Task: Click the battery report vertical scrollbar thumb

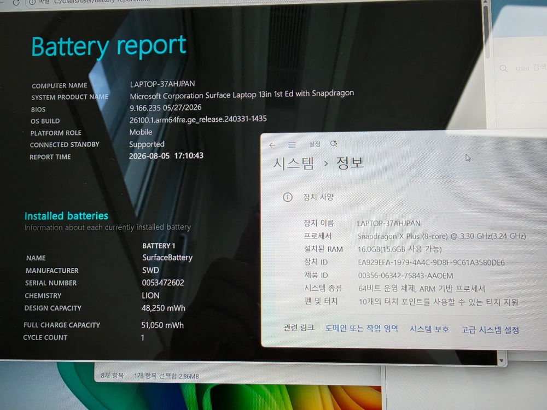Action: pyautogui.click(x=486, y=31)
